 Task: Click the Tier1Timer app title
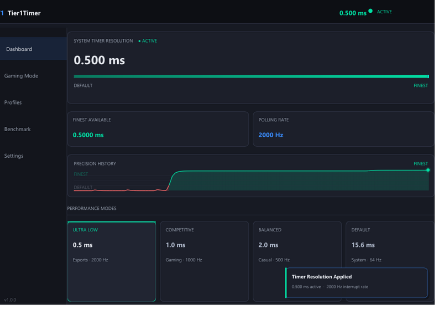24,13
